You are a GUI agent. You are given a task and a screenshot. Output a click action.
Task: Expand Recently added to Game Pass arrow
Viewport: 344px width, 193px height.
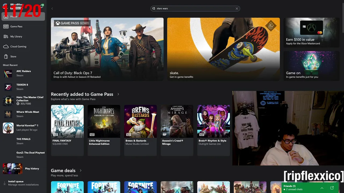pos(118,94)
